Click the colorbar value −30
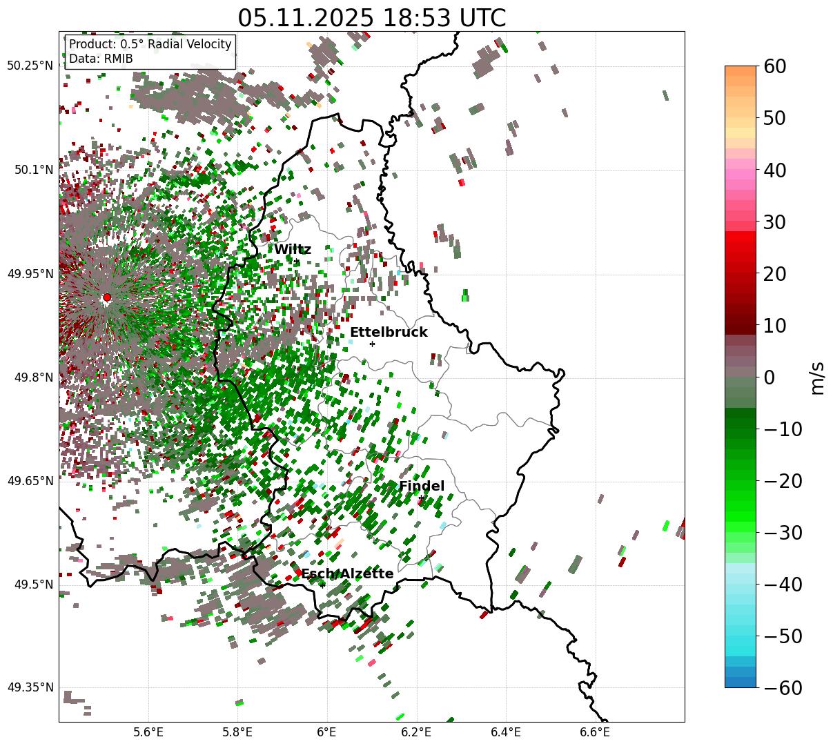This screenshot has height=746, width=833. pyautogui.click(x=783, y=533)
